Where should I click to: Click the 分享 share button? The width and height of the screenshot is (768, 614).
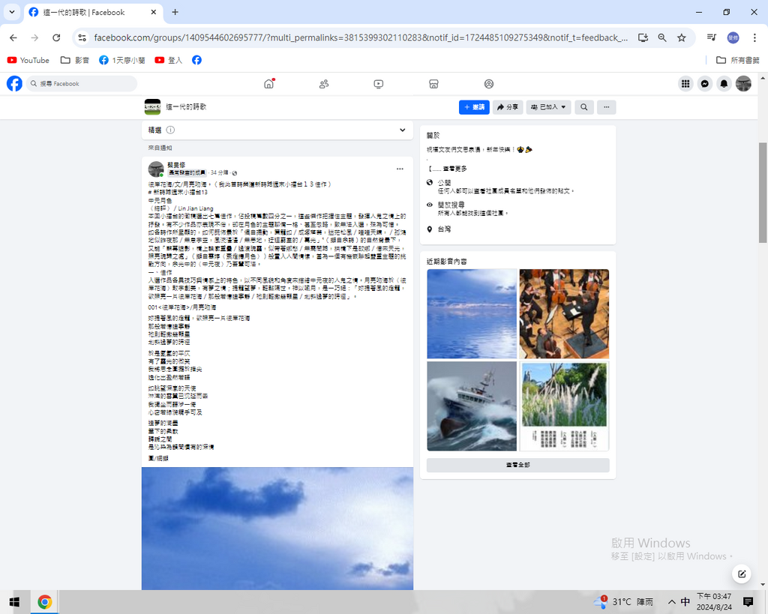tap(508, 107)
